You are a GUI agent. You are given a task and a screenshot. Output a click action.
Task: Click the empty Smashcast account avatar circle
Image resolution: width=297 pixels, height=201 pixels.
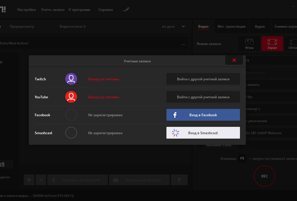coord(71,133)
